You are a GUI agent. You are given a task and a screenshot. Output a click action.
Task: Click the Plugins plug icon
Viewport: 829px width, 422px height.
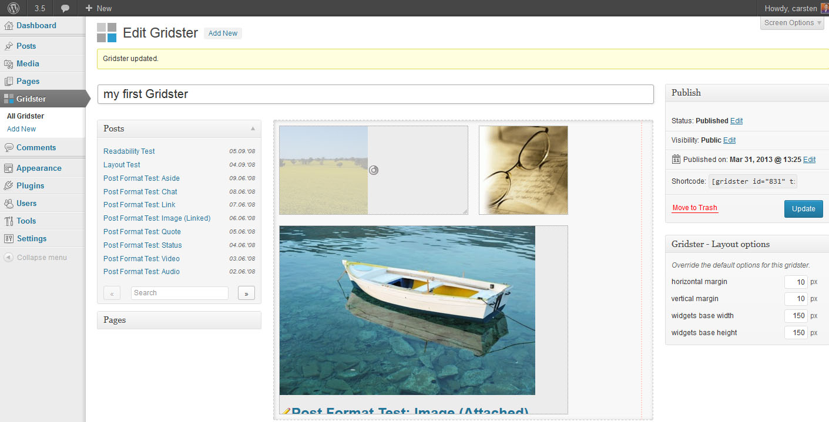coord(8,185)
